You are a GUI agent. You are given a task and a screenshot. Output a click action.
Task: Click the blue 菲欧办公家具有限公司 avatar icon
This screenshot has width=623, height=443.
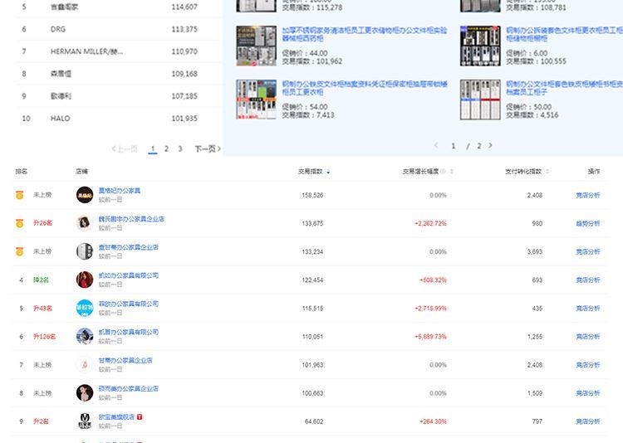[84, 308]
